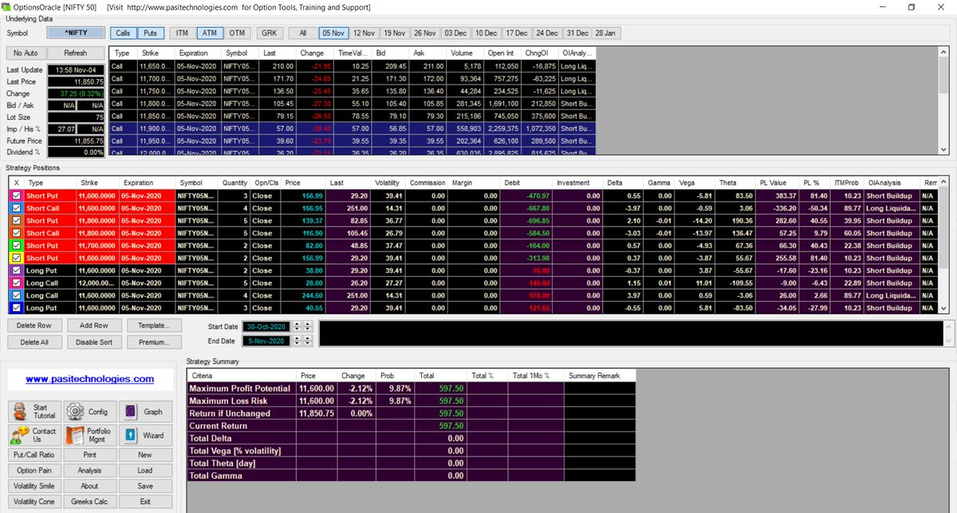Image resolution: width=957 pixels, height=513 pixels.
Task: Show the Graph icon button
Action: coord(145,412)
